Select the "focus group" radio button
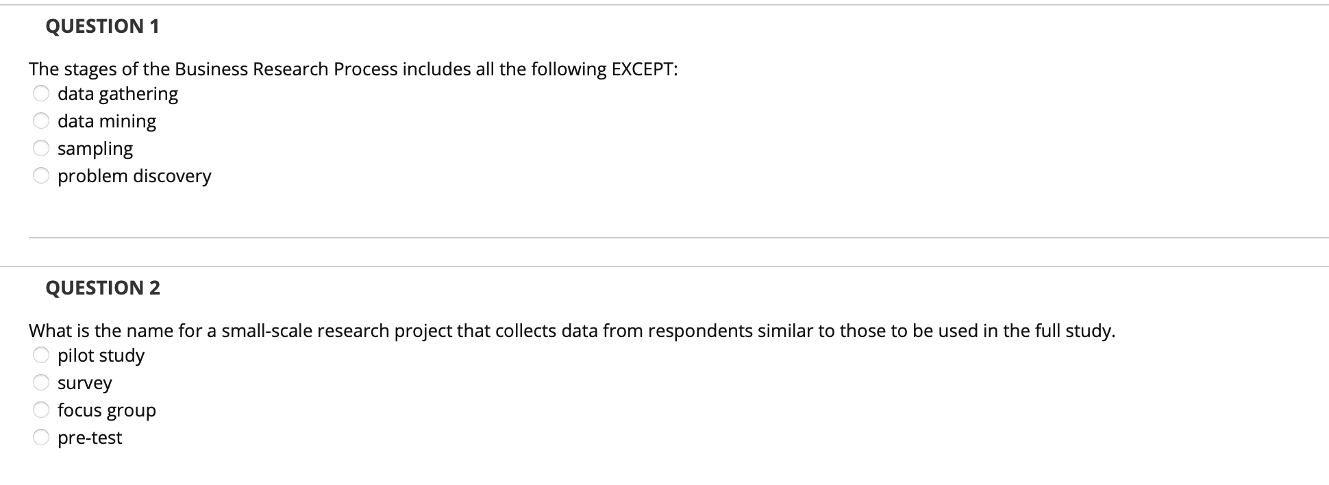This screenshot has width=1329, height=485. (41, 409)
